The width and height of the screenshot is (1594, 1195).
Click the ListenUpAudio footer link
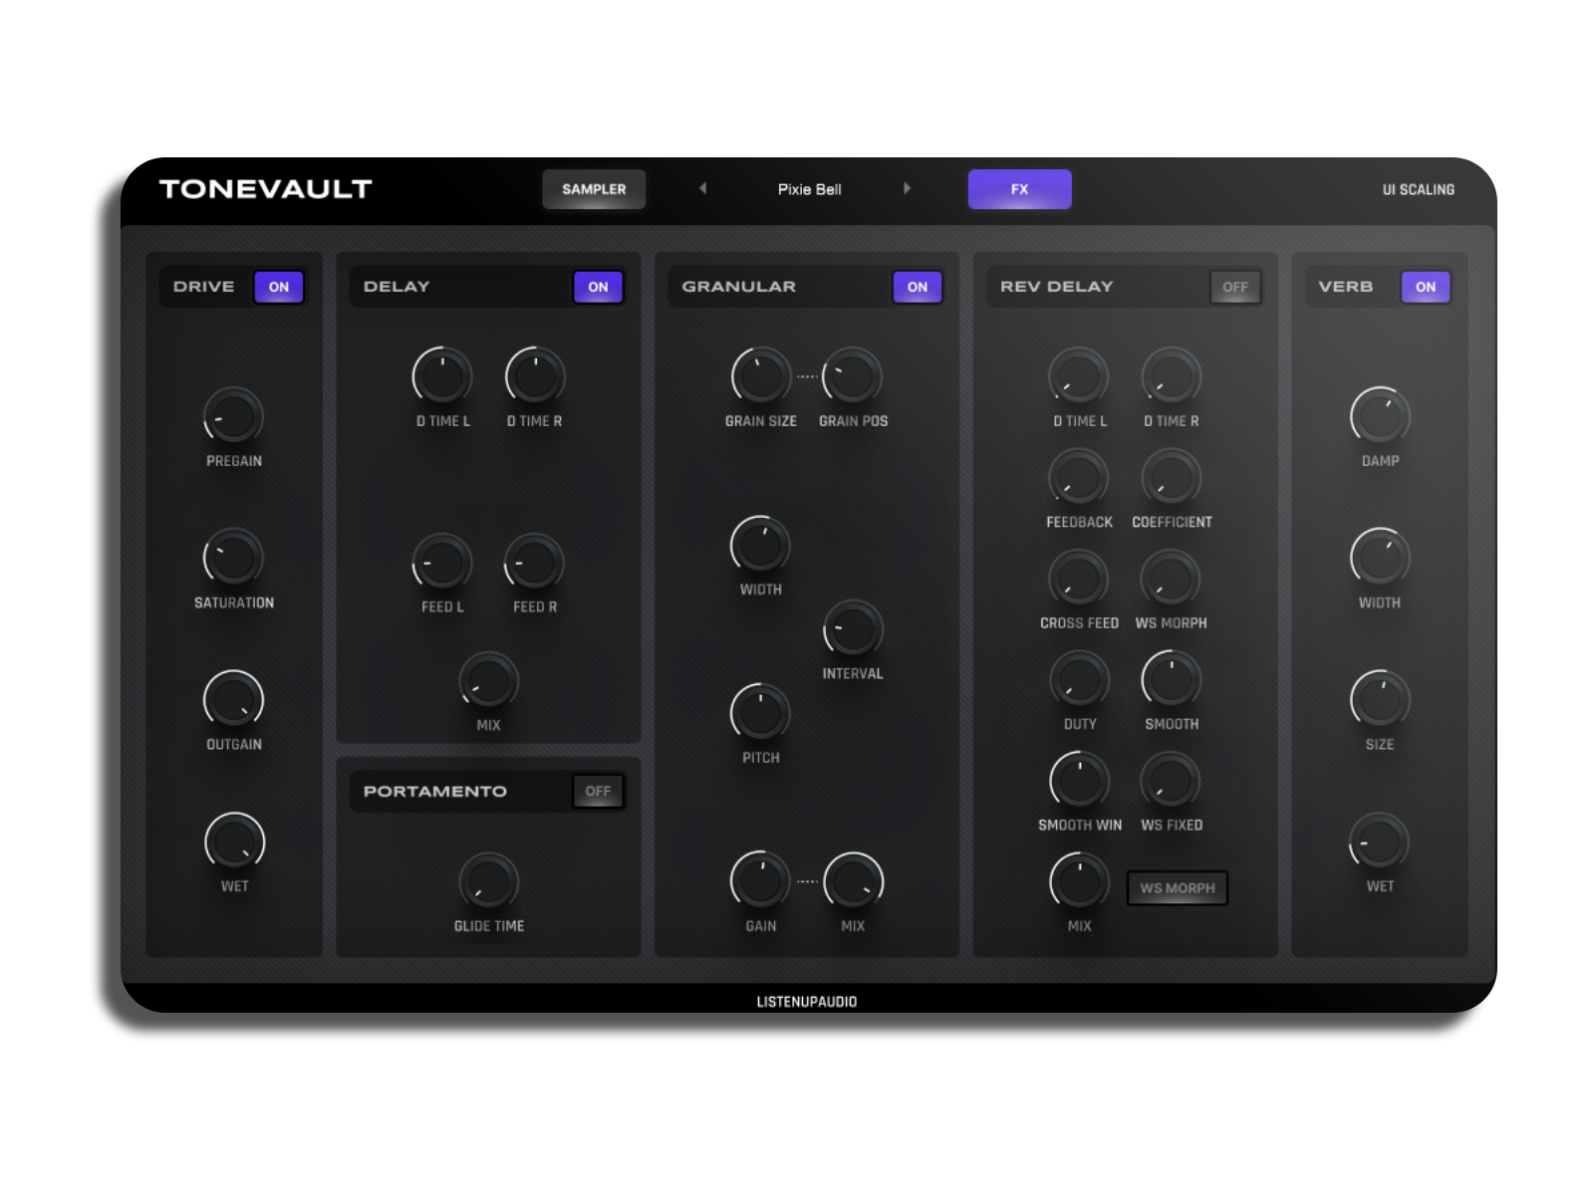pos(806,1002)
